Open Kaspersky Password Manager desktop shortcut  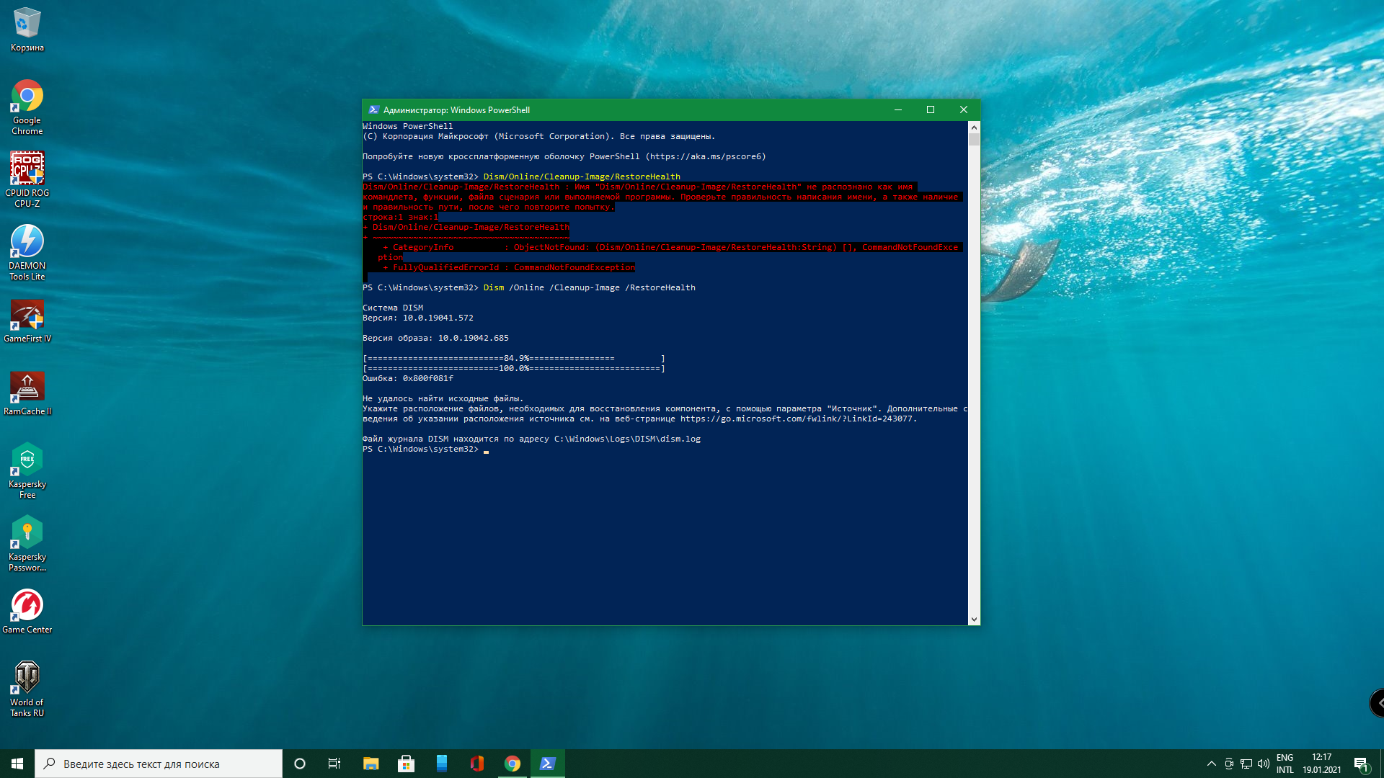(27, 544)
